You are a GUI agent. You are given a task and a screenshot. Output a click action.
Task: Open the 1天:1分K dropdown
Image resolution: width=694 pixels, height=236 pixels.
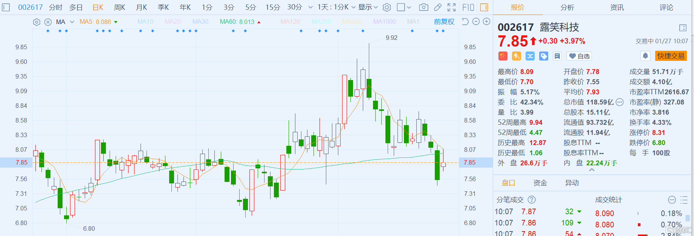click(336, 7)
